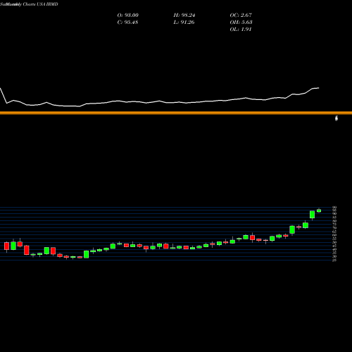Click the Charts USA IBMD title text
Screen dimensions: 352x352
click(x=40, y=4)
